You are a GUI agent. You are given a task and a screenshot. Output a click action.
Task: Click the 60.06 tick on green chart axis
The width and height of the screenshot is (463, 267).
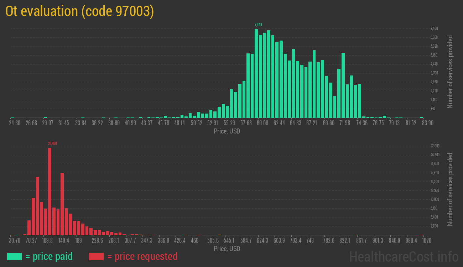point(262,123)
